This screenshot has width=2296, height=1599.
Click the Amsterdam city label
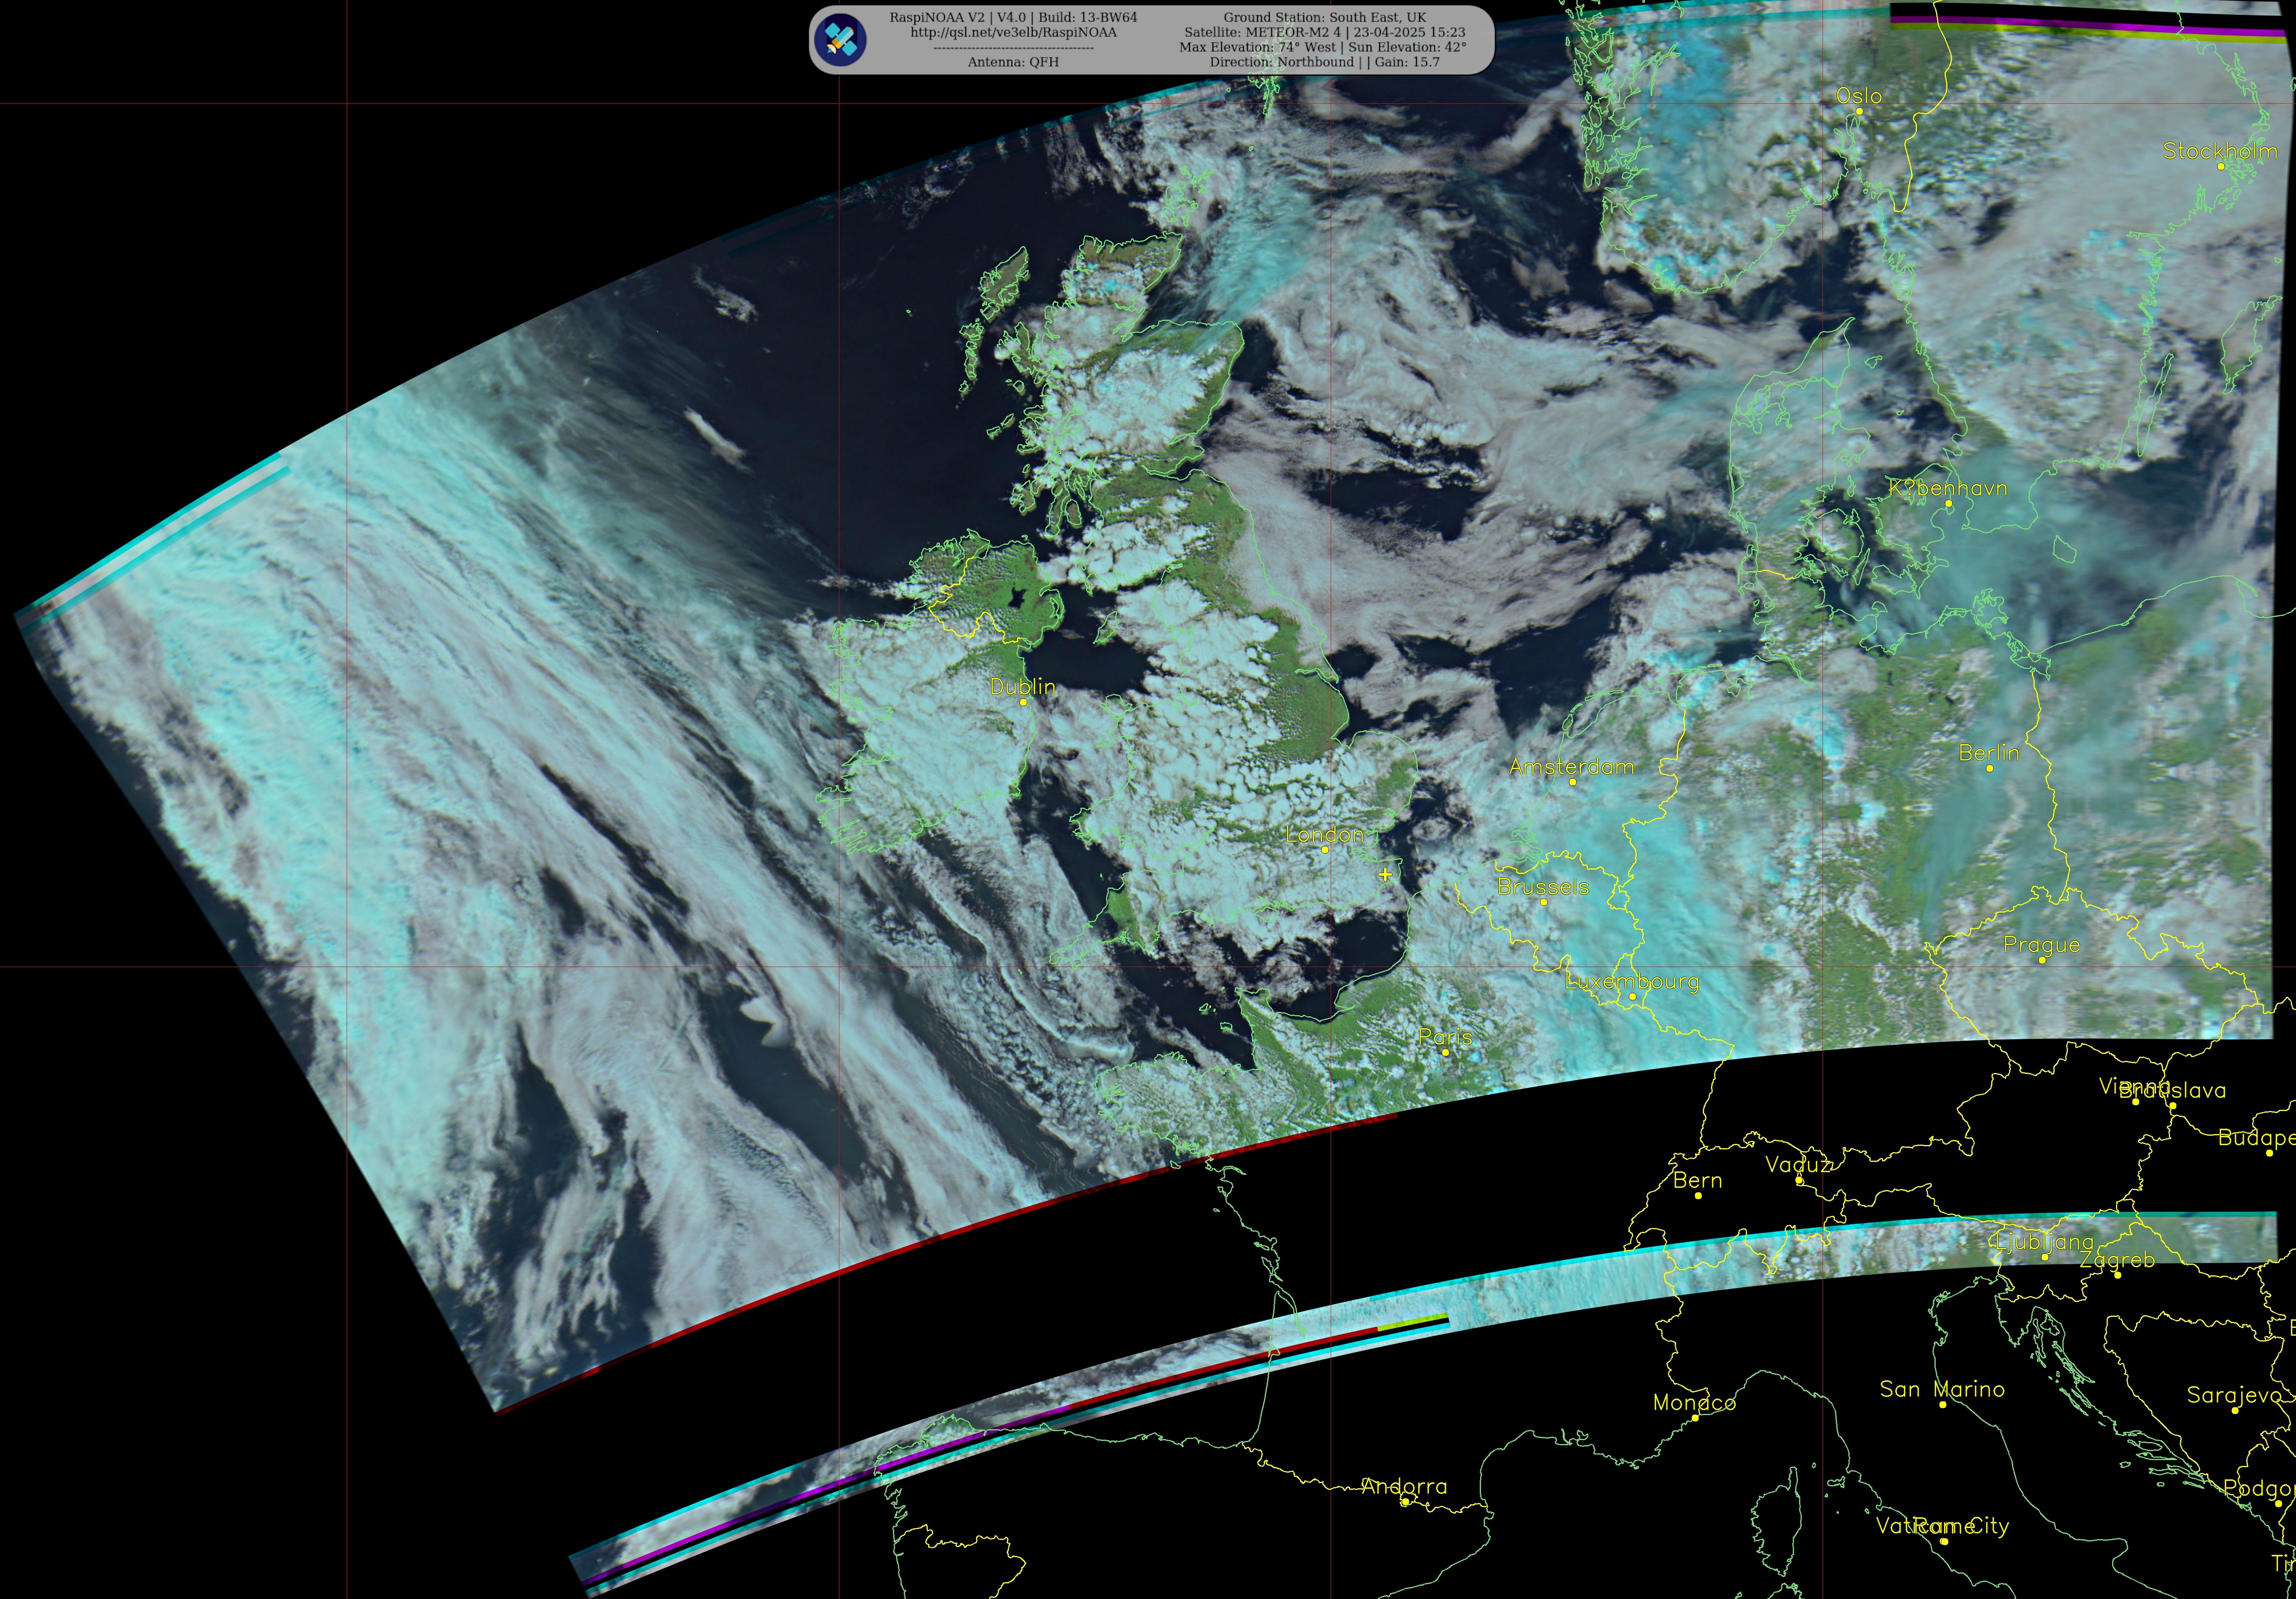click(1572, 767)
